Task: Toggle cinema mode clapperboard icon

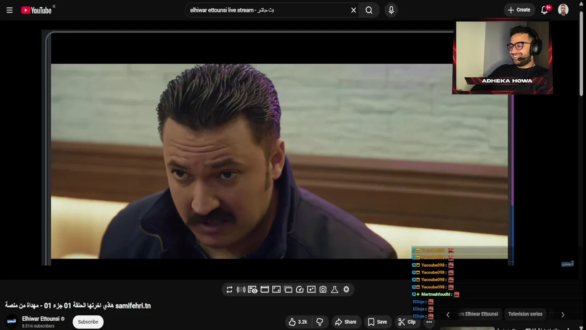Action: 265,290
